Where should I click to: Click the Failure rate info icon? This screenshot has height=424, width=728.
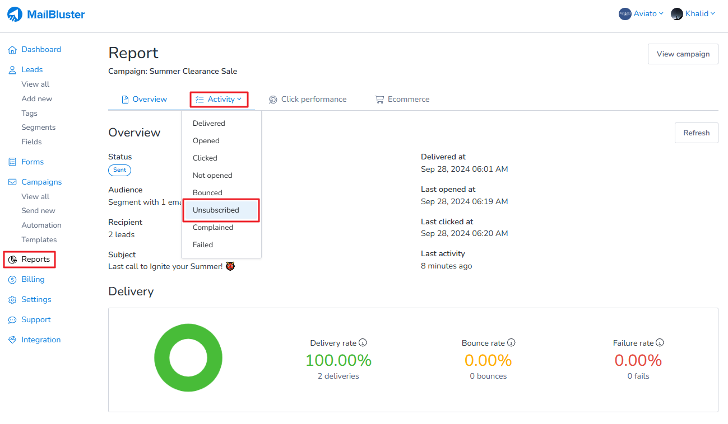coord(660,342)
